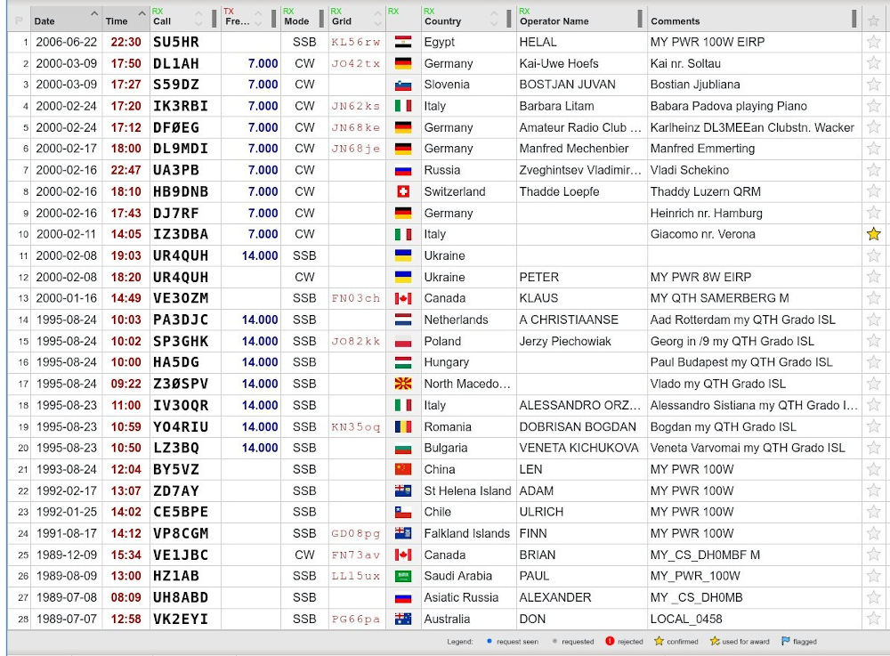The height and width of the screenshot is (656, 890).
Task: Click Germany flag in DL1AH row
Action: coord(403,63)
